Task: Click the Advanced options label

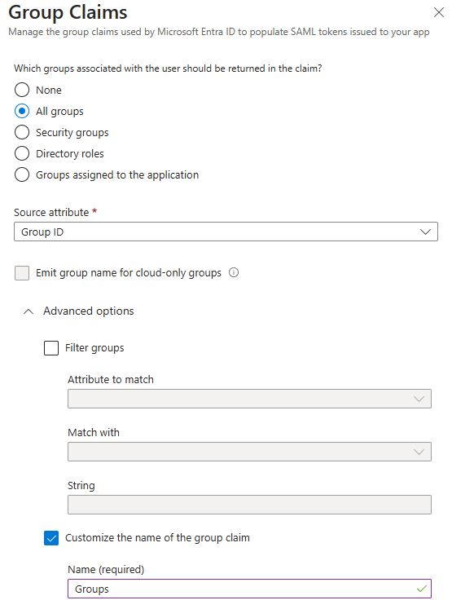Action: pos(89,311)
